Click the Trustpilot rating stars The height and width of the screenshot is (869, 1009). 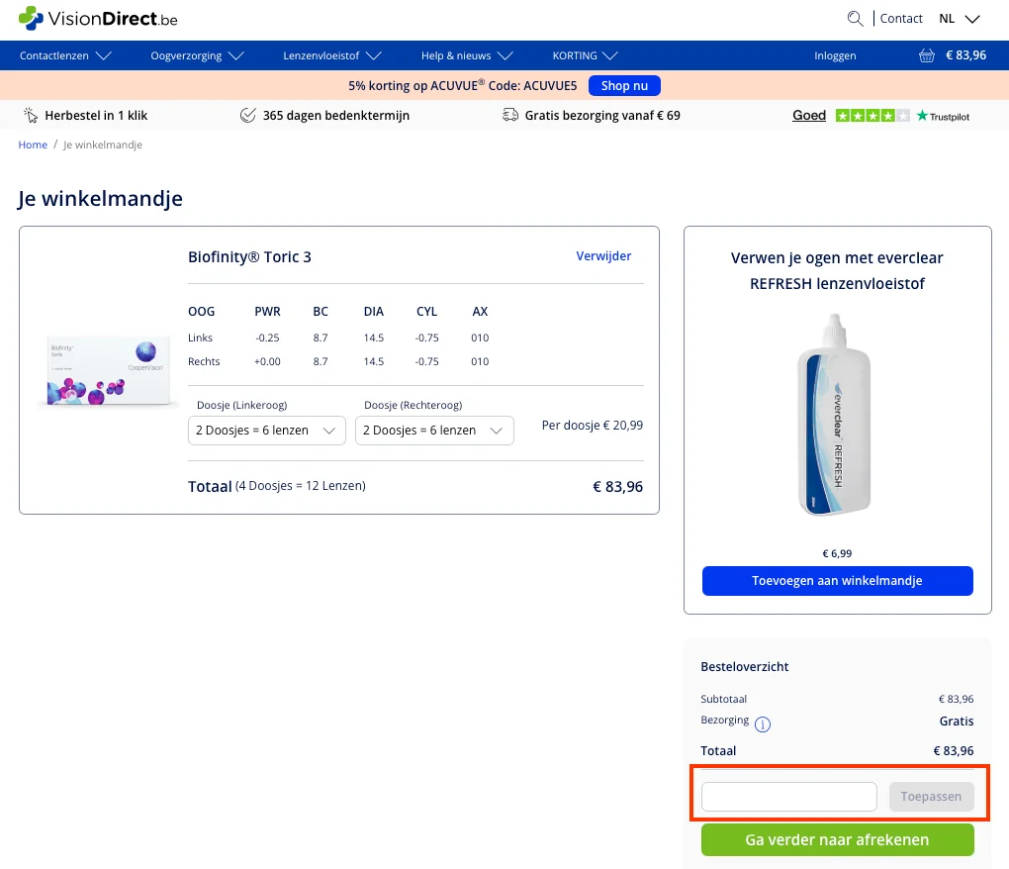click(x=871, y=116)
